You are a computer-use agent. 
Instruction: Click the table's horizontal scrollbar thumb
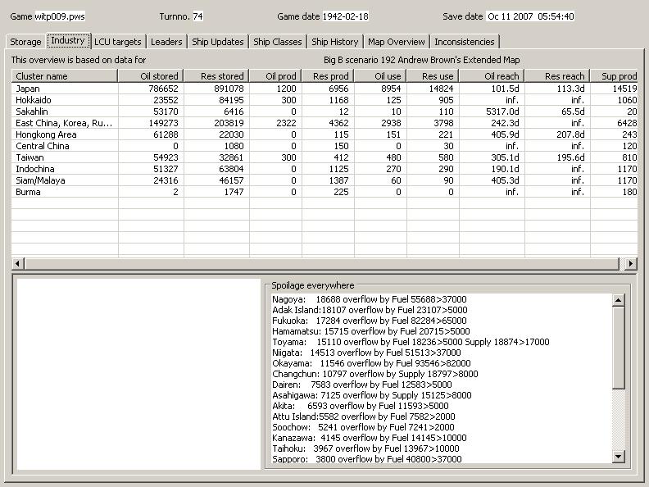(322, 263)
